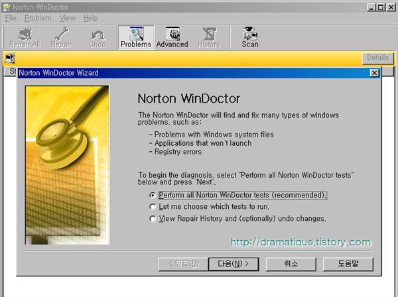Click the Repair All toolbar icon
398x297 pixels.
[x=25, y=37]
